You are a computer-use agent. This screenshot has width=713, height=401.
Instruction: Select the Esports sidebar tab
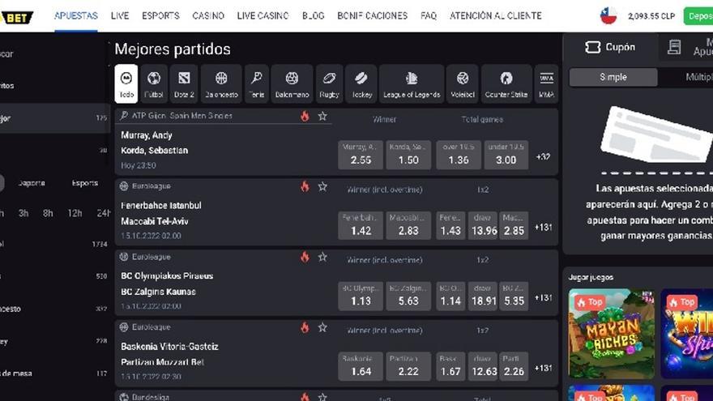[x=84, y=183]
